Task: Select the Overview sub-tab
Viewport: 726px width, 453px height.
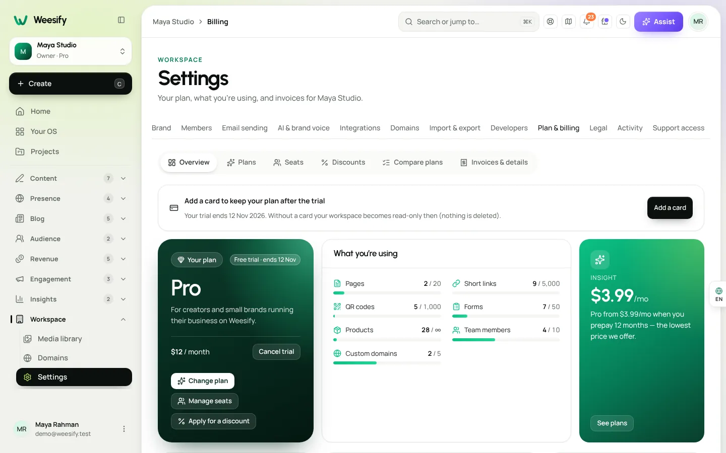Action: pyautogui.click(x=189, y=163)
